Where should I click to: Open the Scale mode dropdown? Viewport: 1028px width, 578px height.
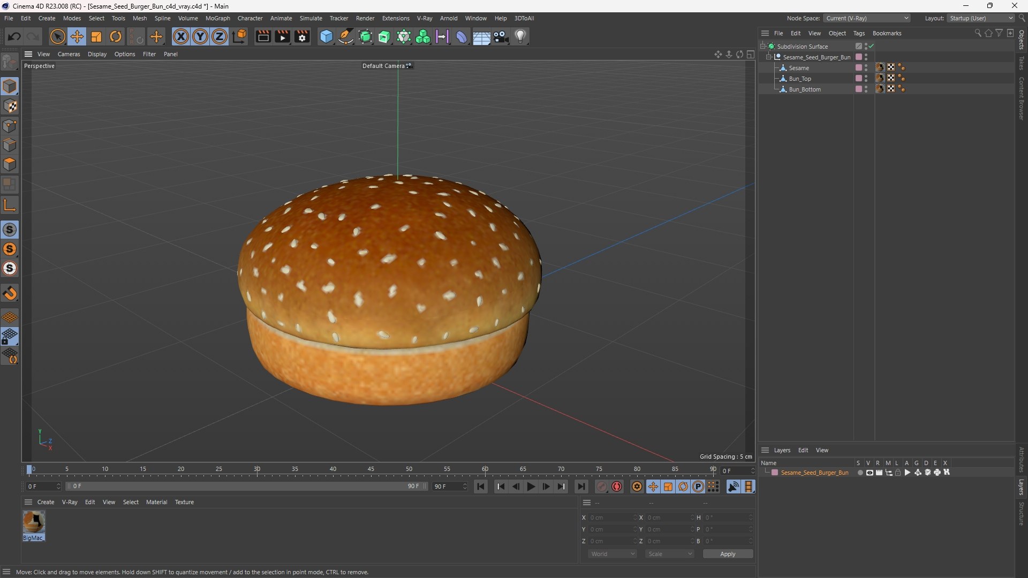[x=670, y=554]
